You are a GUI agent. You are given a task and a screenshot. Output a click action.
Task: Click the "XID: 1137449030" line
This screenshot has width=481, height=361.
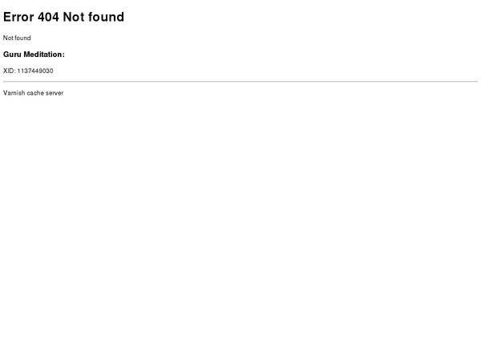point(28,71)
